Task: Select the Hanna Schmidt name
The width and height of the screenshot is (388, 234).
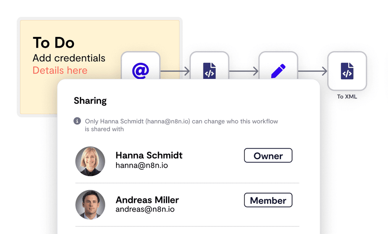Action: (x=149, y=155)
